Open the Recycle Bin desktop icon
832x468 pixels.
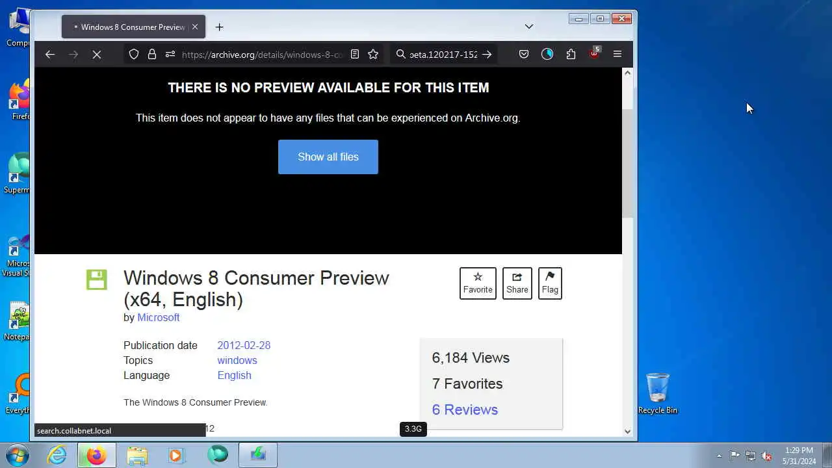pyautogui.click(x=658, y=393)
